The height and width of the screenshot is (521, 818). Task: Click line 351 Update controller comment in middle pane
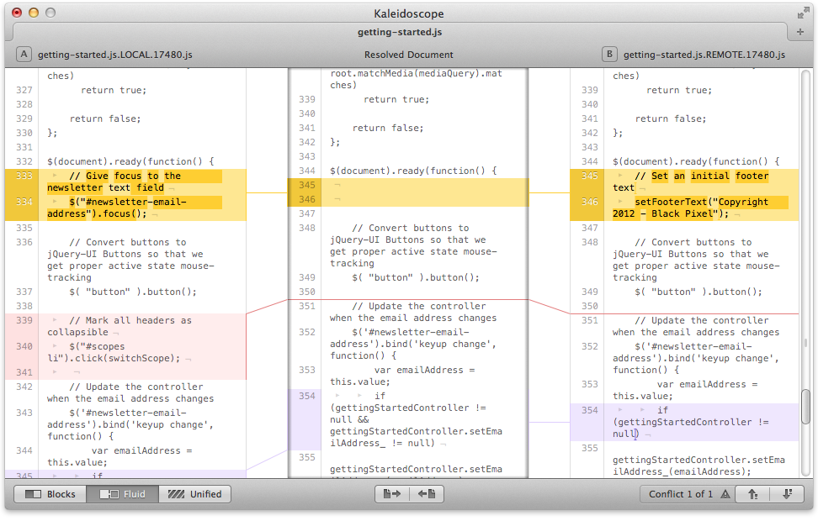(x=412, y=312)
